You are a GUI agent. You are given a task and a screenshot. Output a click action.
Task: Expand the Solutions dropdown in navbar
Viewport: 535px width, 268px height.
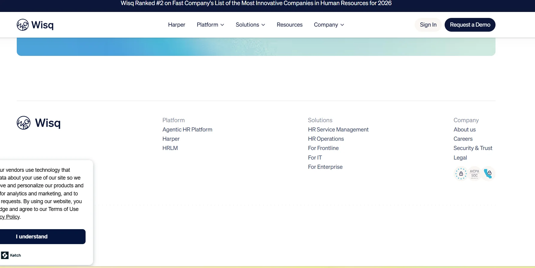[x=250, y=25]
